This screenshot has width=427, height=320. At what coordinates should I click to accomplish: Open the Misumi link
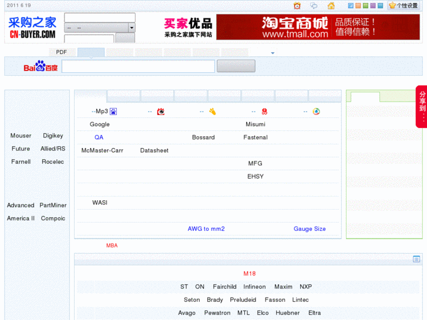coord(255,124)
